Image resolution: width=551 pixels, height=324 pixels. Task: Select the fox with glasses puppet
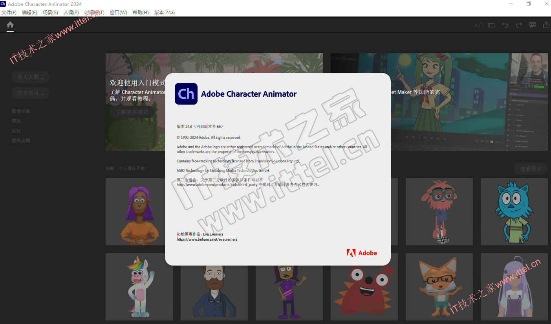tap(439, 287)
